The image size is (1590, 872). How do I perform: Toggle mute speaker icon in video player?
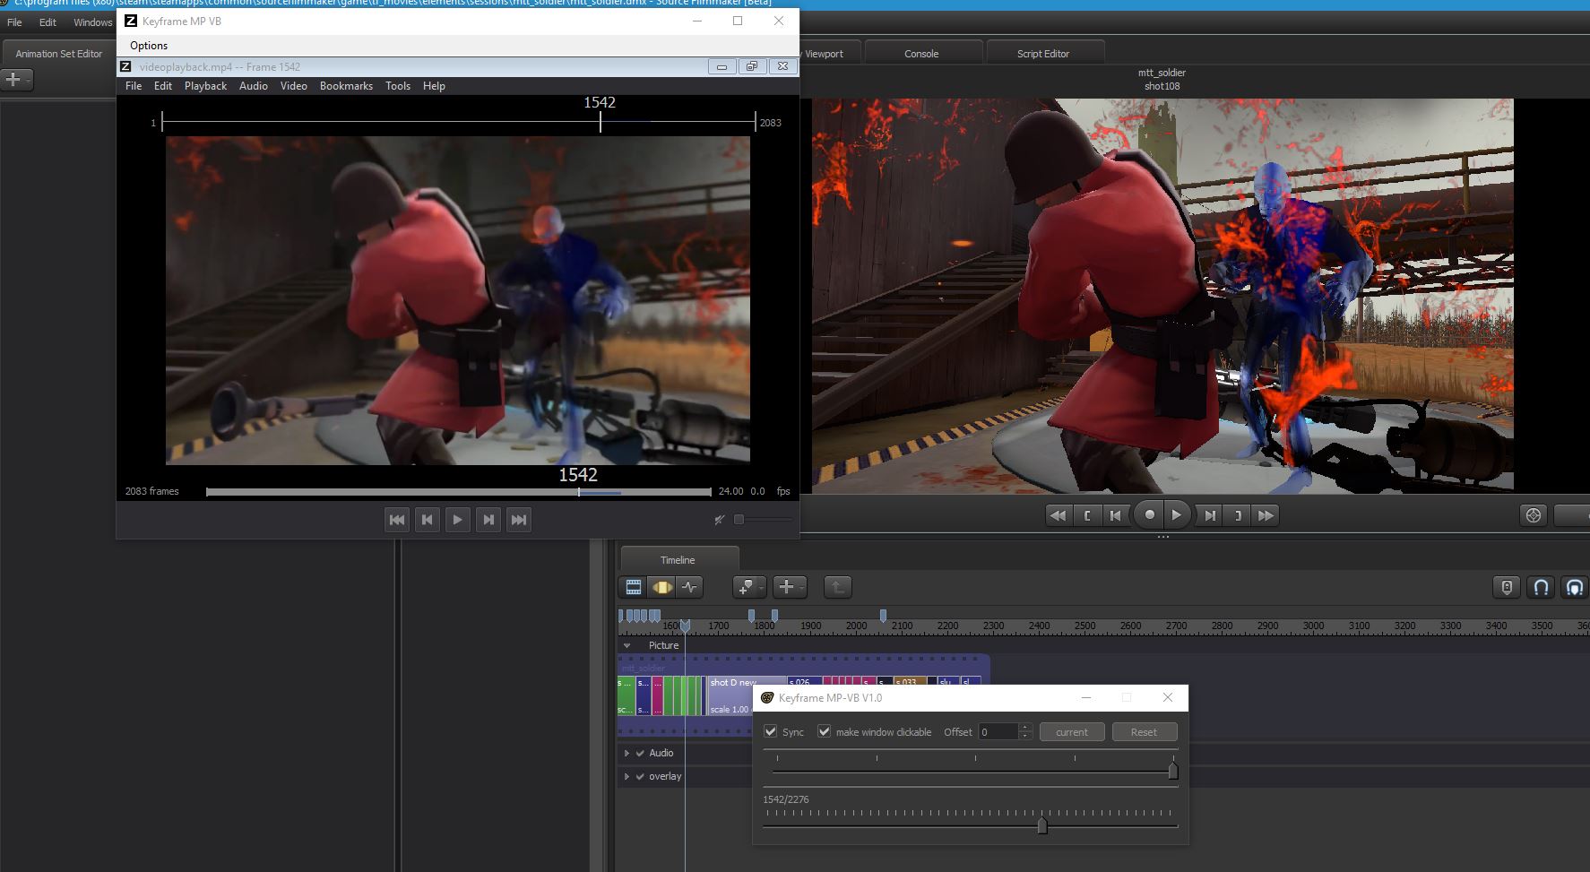point(719,519)
